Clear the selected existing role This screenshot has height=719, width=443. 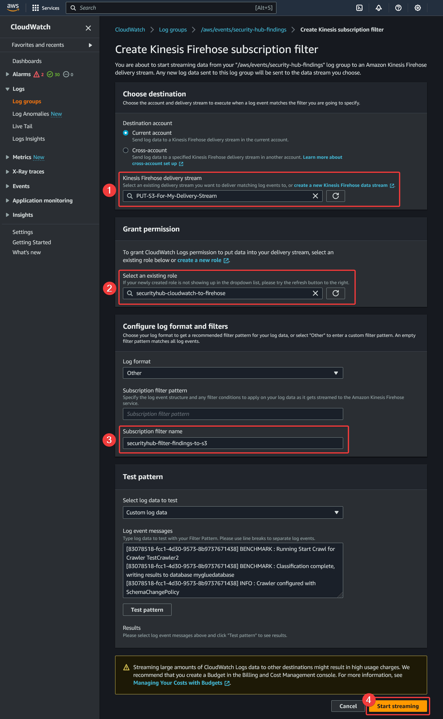[x=315, y=293]
